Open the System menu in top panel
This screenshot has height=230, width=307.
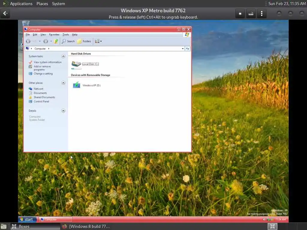pyautogui.click(x=58, y=4)
